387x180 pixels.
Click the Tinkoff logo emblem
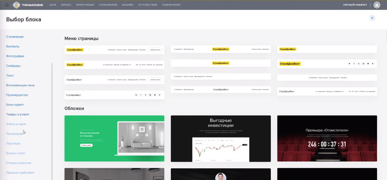(x=17, y=5)
